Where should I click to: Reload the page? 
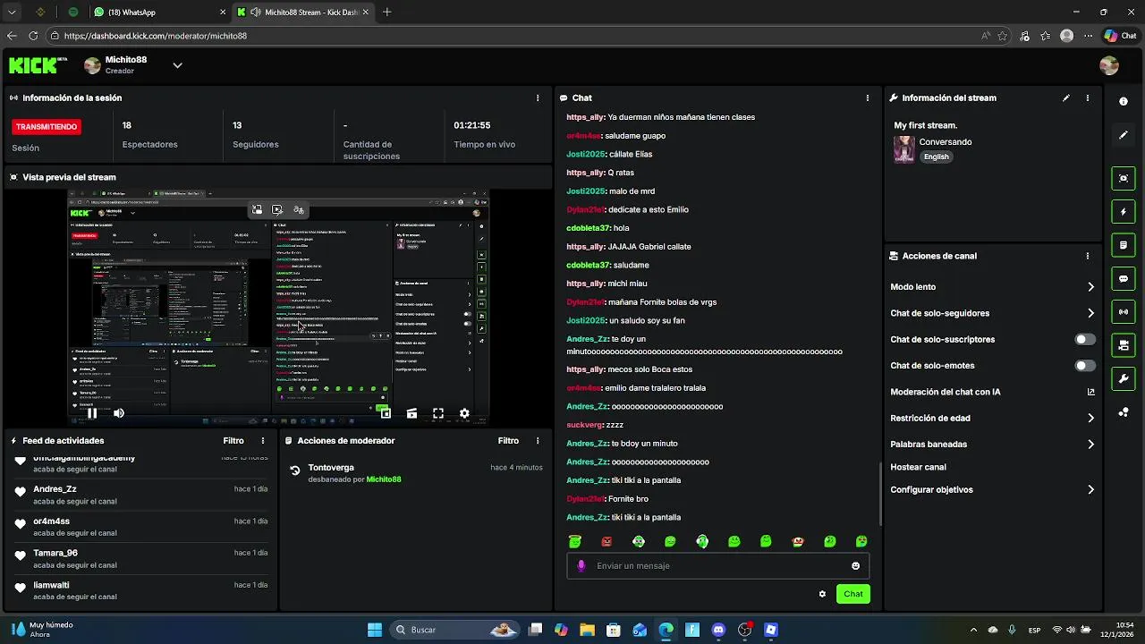pos(33,36)
